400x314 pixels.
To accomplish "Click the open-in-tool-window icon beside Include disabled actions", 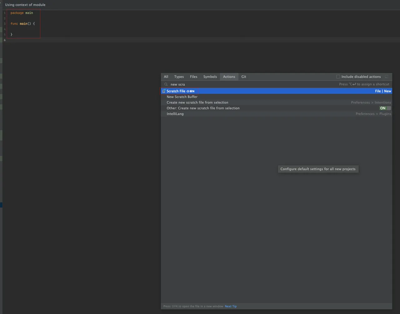I will coord(387,77).
